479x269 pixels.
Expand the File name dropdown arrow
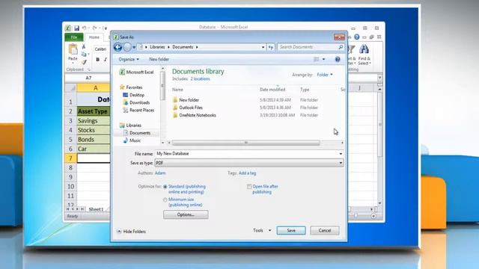[x=341, y=154]
